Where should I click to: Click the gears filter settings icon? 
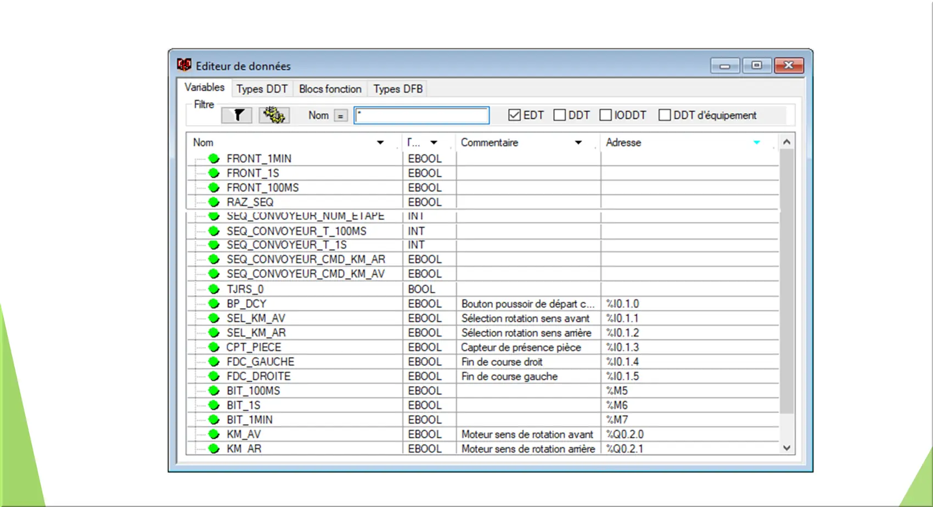[x=274, y=115]
